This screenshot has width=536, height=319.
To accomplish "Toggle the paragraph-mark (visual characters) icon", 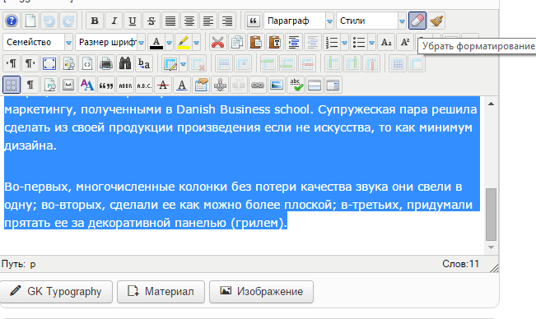I will click(x=30, y=86).
